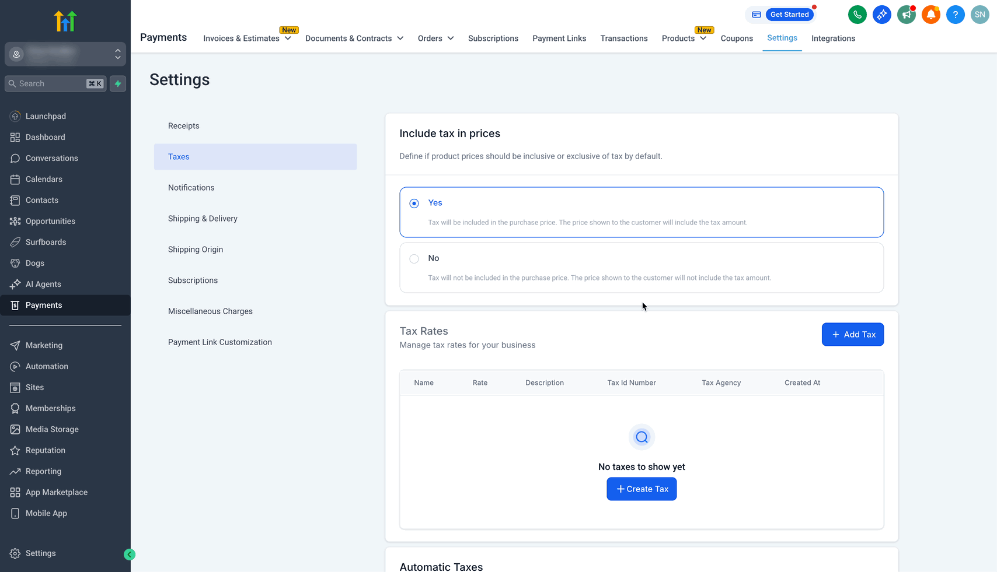Open the blue AI sparkle icon
This screenshot has width=997, height=572.
881,15
